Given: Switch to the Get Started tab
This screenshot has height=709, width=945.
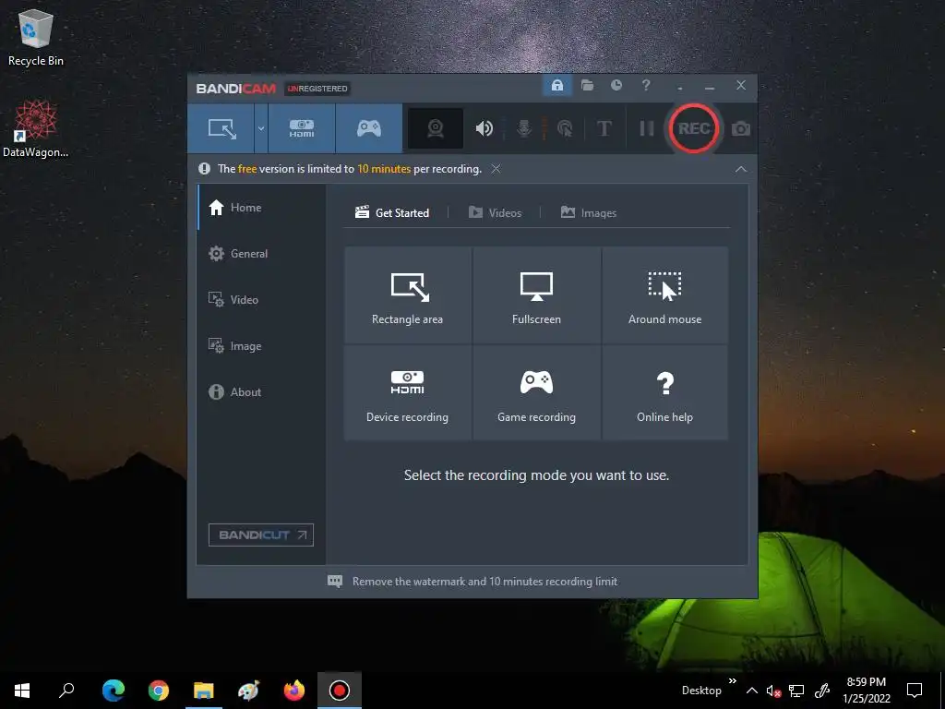Looking at the screenshot, I should coord(391,213).
